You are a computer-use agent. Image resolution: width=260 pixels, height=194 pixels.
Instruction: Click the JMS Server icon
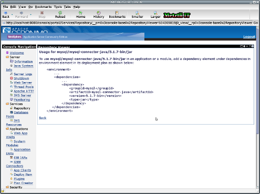point(12,95)
